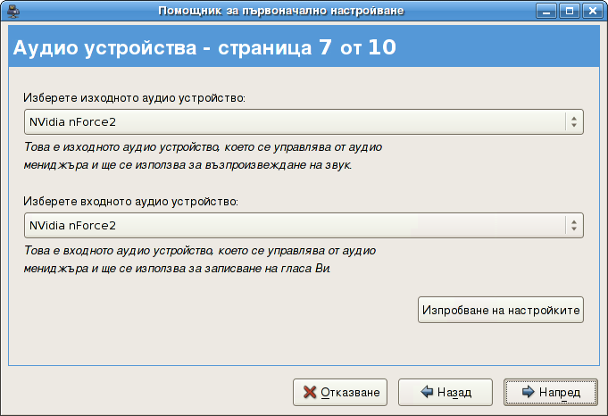Maximize the setup assistant window

click(570, 11)
